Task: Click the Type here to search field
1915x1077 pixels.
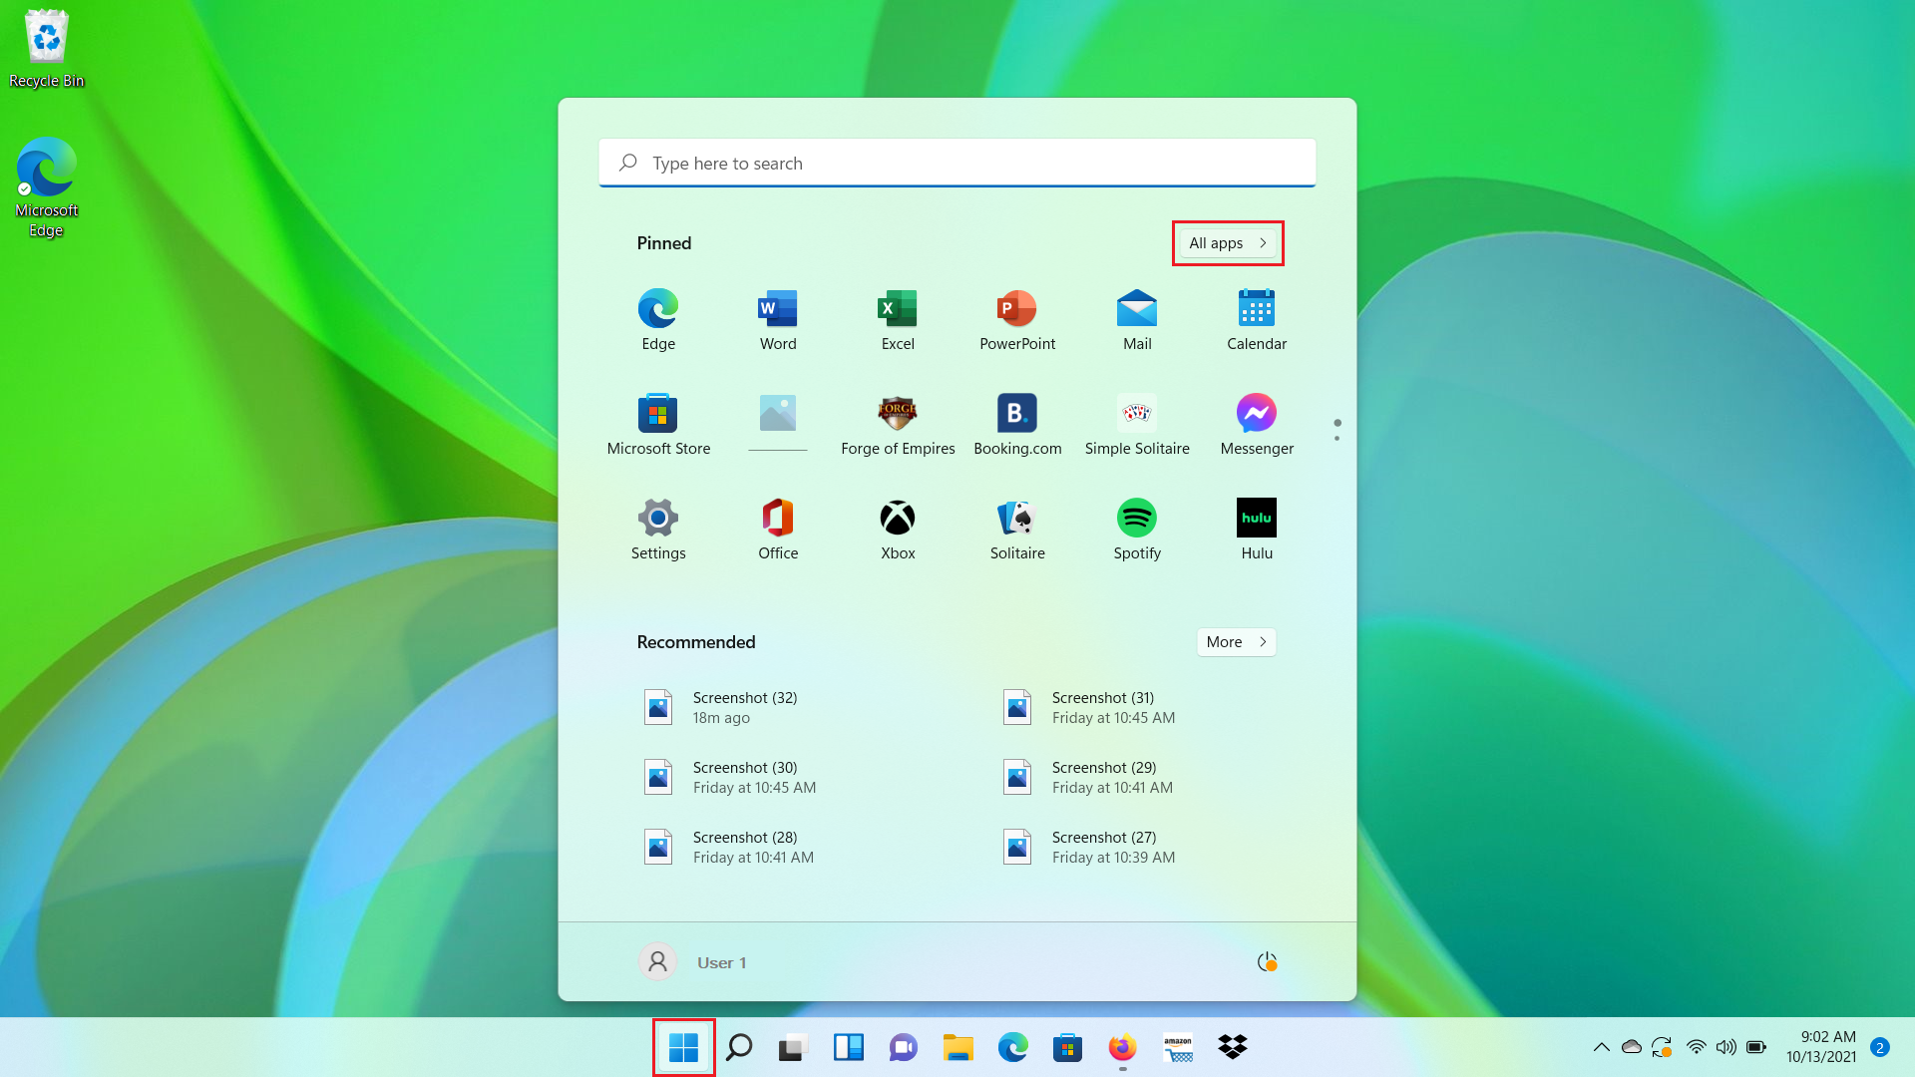Action: click(x=957, y=163)
